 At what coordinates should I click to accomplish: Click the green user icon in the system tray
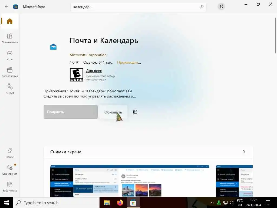coord(219,203)
